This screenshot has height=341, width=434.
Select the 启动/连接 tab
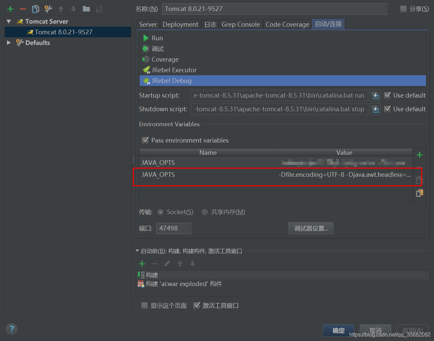[x=328, y=24]
